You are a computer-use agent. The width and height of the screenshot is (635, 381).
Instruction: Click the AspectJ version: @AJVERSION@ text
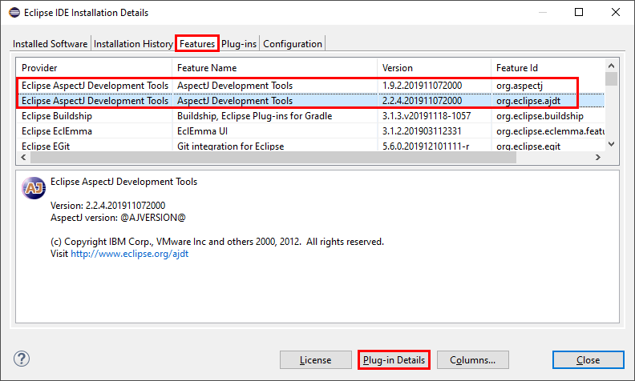(118, 218)
